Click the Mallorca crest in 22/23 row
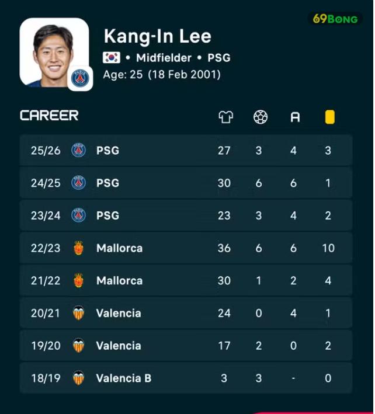This screenshot has height=414, width=375. coord(78,248)
